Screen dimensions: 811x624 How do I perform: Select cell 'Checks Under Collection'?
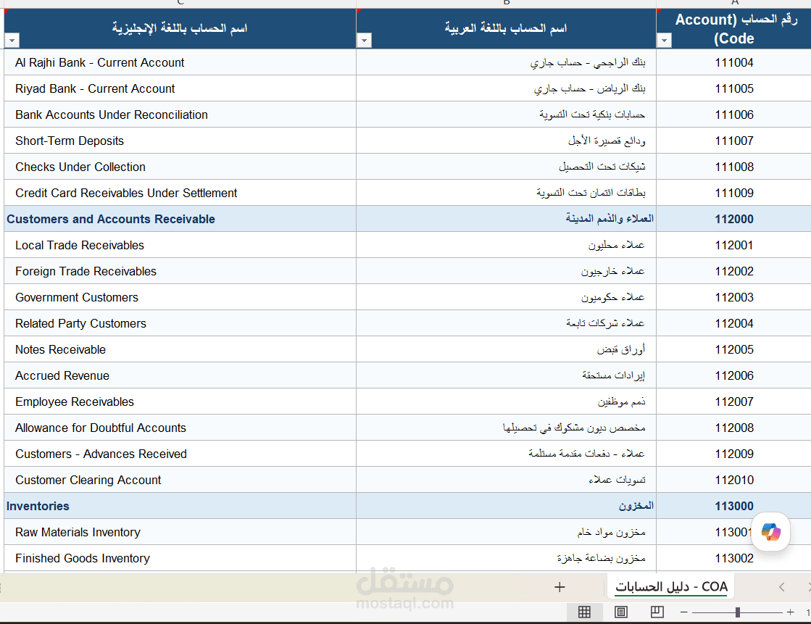180,167
